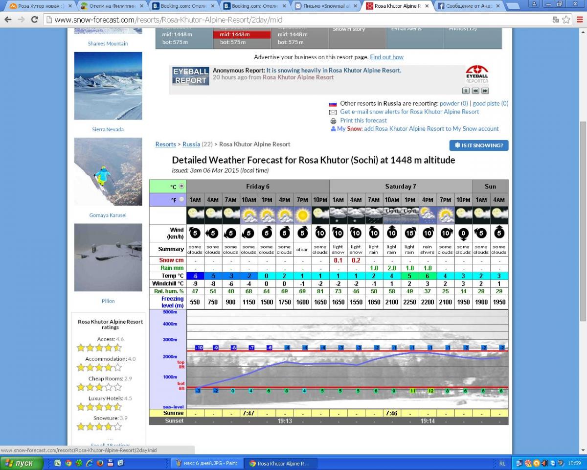The image size is (587, 470).
Task: Bookmark this page with the star icon
Action: (566, 20)
